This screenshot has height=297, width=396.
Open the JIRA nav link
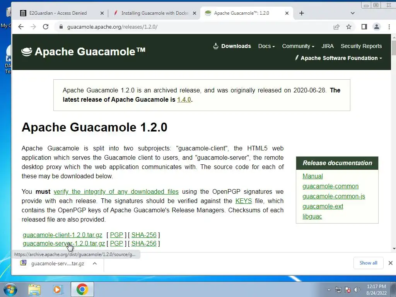coord(328,46)
